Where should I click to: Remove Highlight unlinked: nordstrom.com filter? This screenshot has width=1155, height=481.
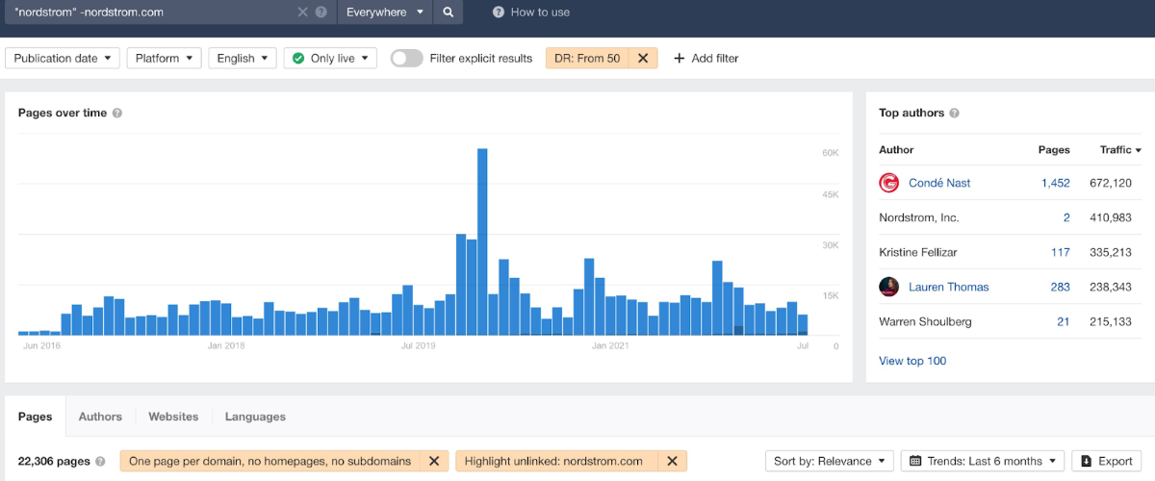[x=672, y=461]
